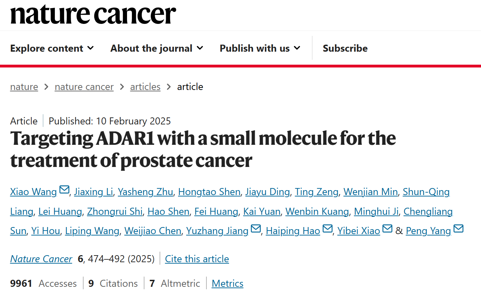The image size is (481, 297).
Task: Navigate to nature cancer breadcrumb
Action: pyautogui.click(x=84, y=87)
